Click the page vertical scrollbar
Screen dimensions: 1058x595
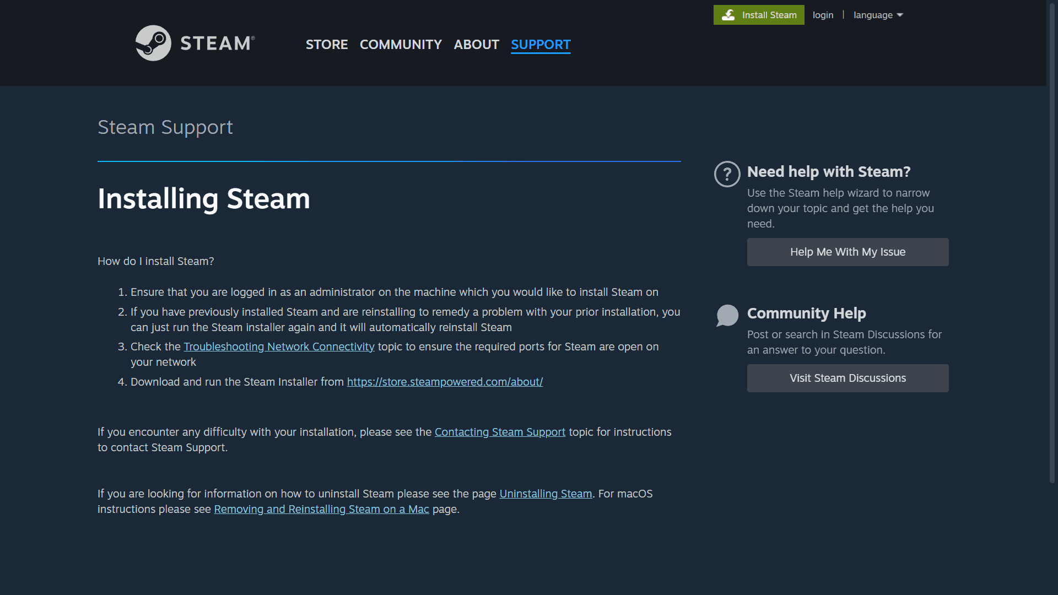click(x=1052, y=242)
